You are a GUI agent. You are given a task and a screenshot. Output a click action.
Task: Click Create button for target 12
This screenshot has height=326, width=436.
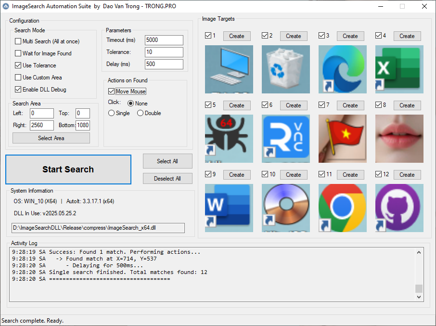407,174
